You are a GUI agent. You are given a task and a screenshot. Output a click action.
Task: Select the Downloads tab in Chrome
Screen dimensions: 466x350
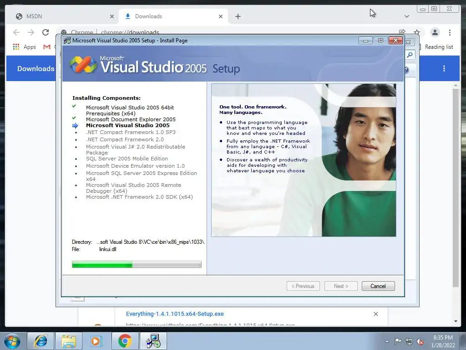172,16
